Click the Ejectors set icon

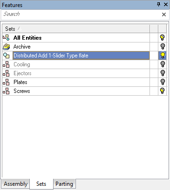click(6, 73)
